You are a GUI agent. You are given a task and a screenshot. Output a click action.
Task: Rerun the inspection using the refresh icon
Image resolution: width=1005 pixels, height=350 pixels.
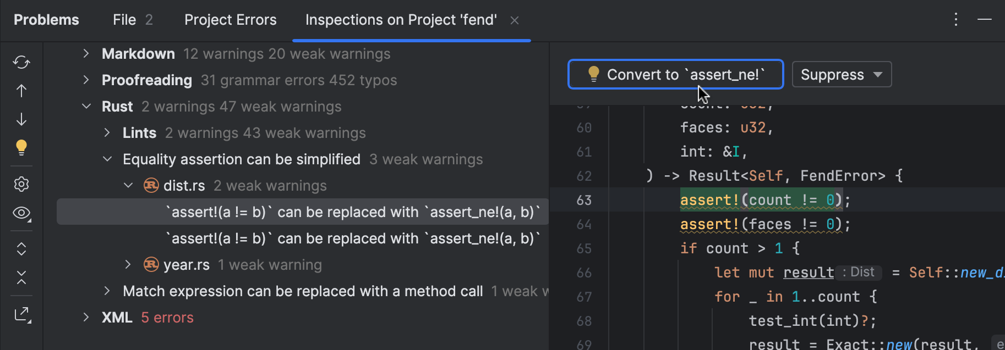[x=21, y=62]
